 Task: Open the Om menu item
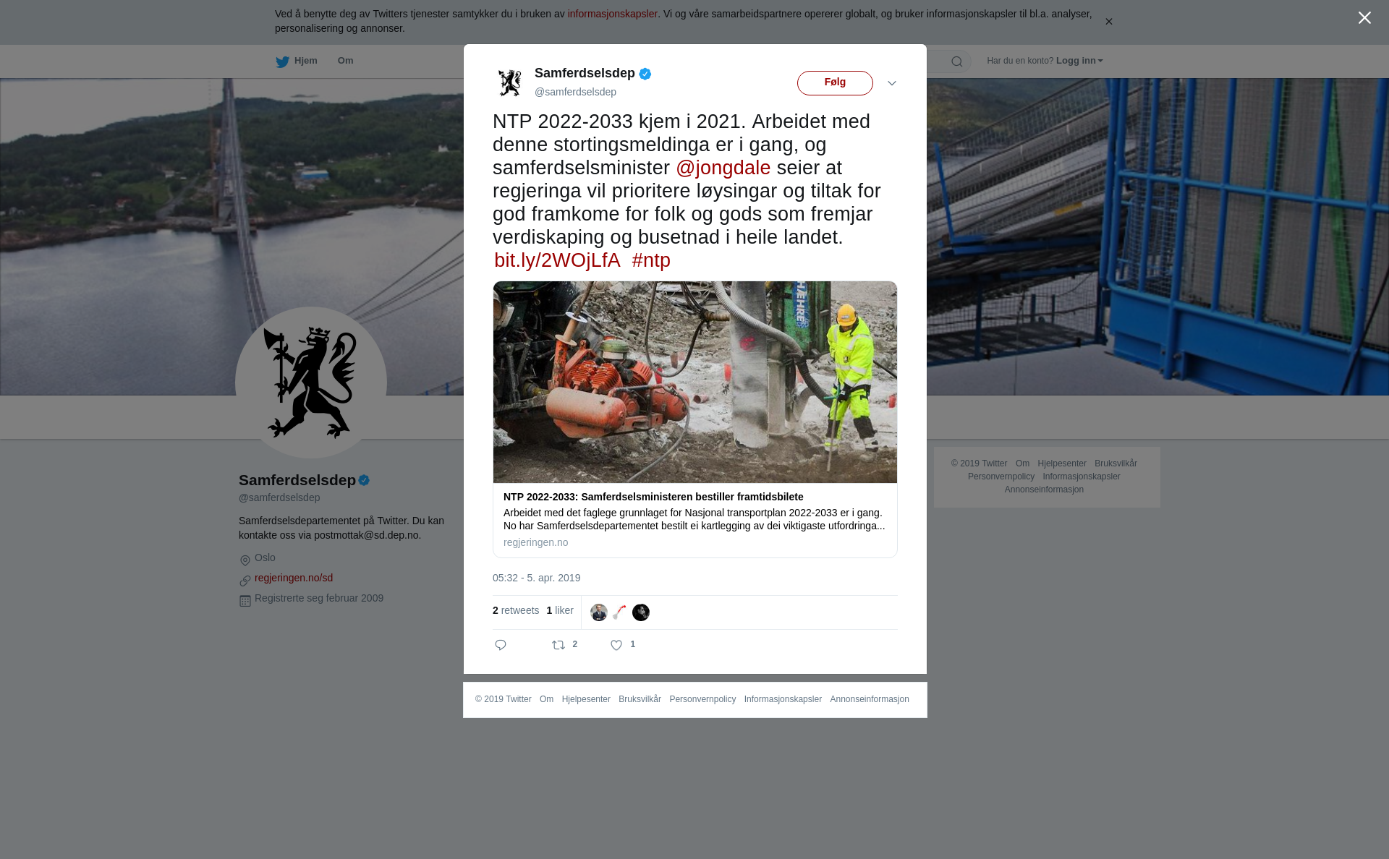(x=346, y=61)
